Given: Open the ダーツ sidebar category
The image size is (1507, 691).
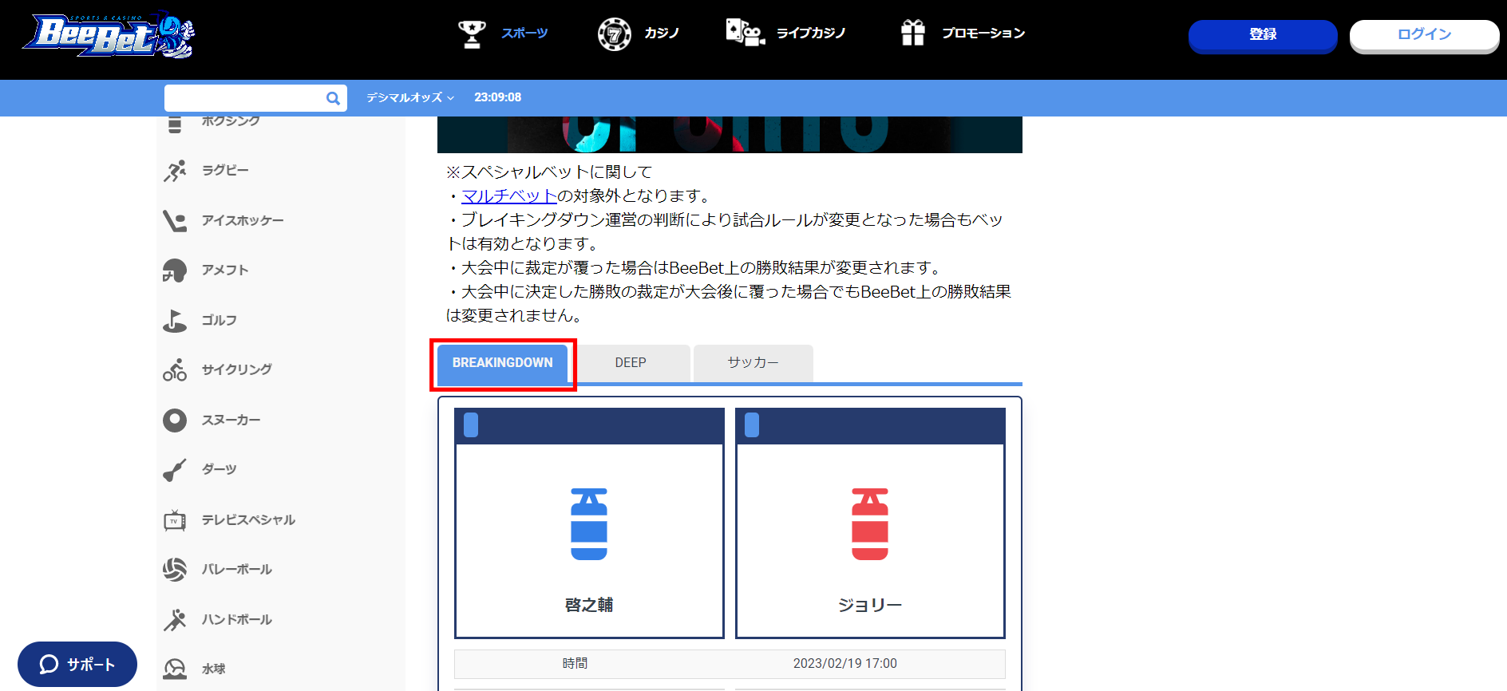Looking at the screenshot, I should (219, 469).
